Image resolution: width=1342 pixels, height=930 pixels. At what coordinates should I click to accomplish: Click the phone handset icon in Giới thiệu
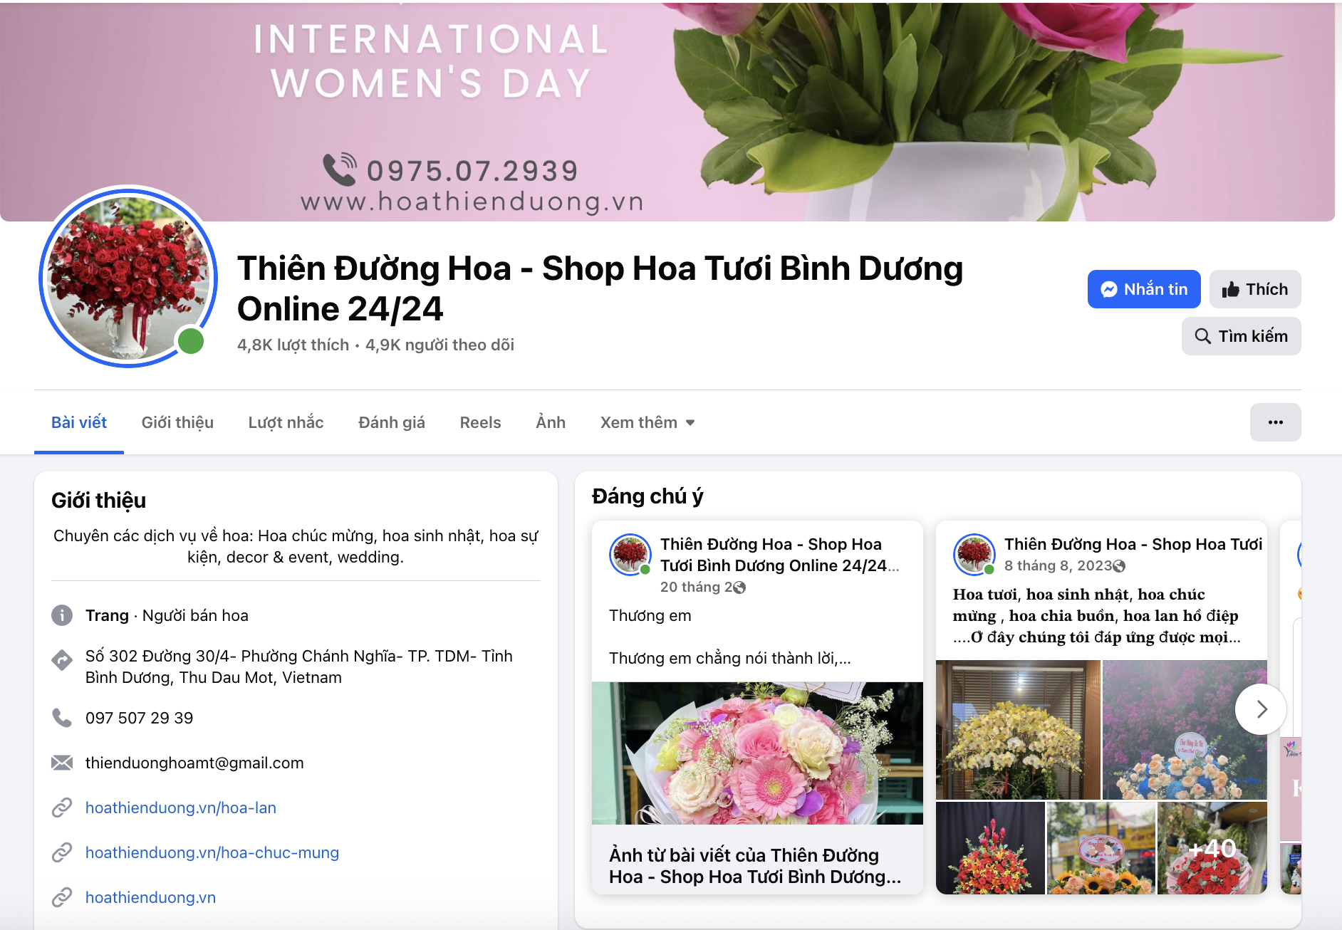62,718
